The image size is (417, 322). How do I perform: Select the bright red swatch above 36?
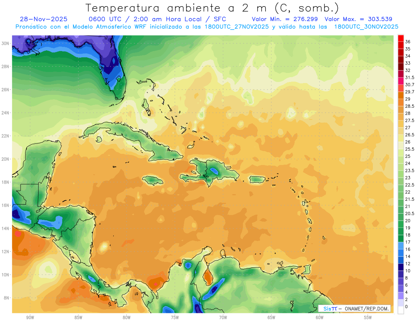click(401, 38)
